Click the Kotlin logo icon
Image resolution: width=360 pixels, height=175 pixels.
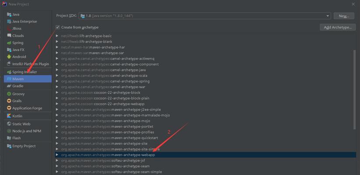click(9, 116)
